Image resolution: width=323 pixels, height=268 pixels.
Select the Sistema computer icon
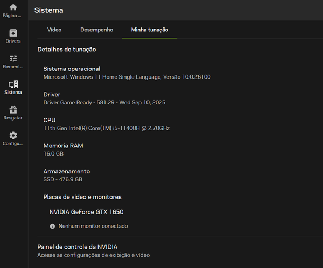[x=13, y=84]
